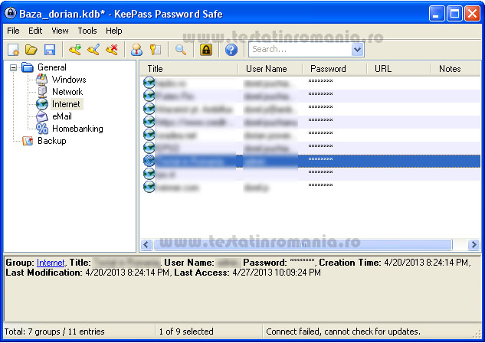Image resolution: width=485 pixels, height=343 pixels.
Task: Open the Search box dropdown arrow
Action: [x=357, y=50]
